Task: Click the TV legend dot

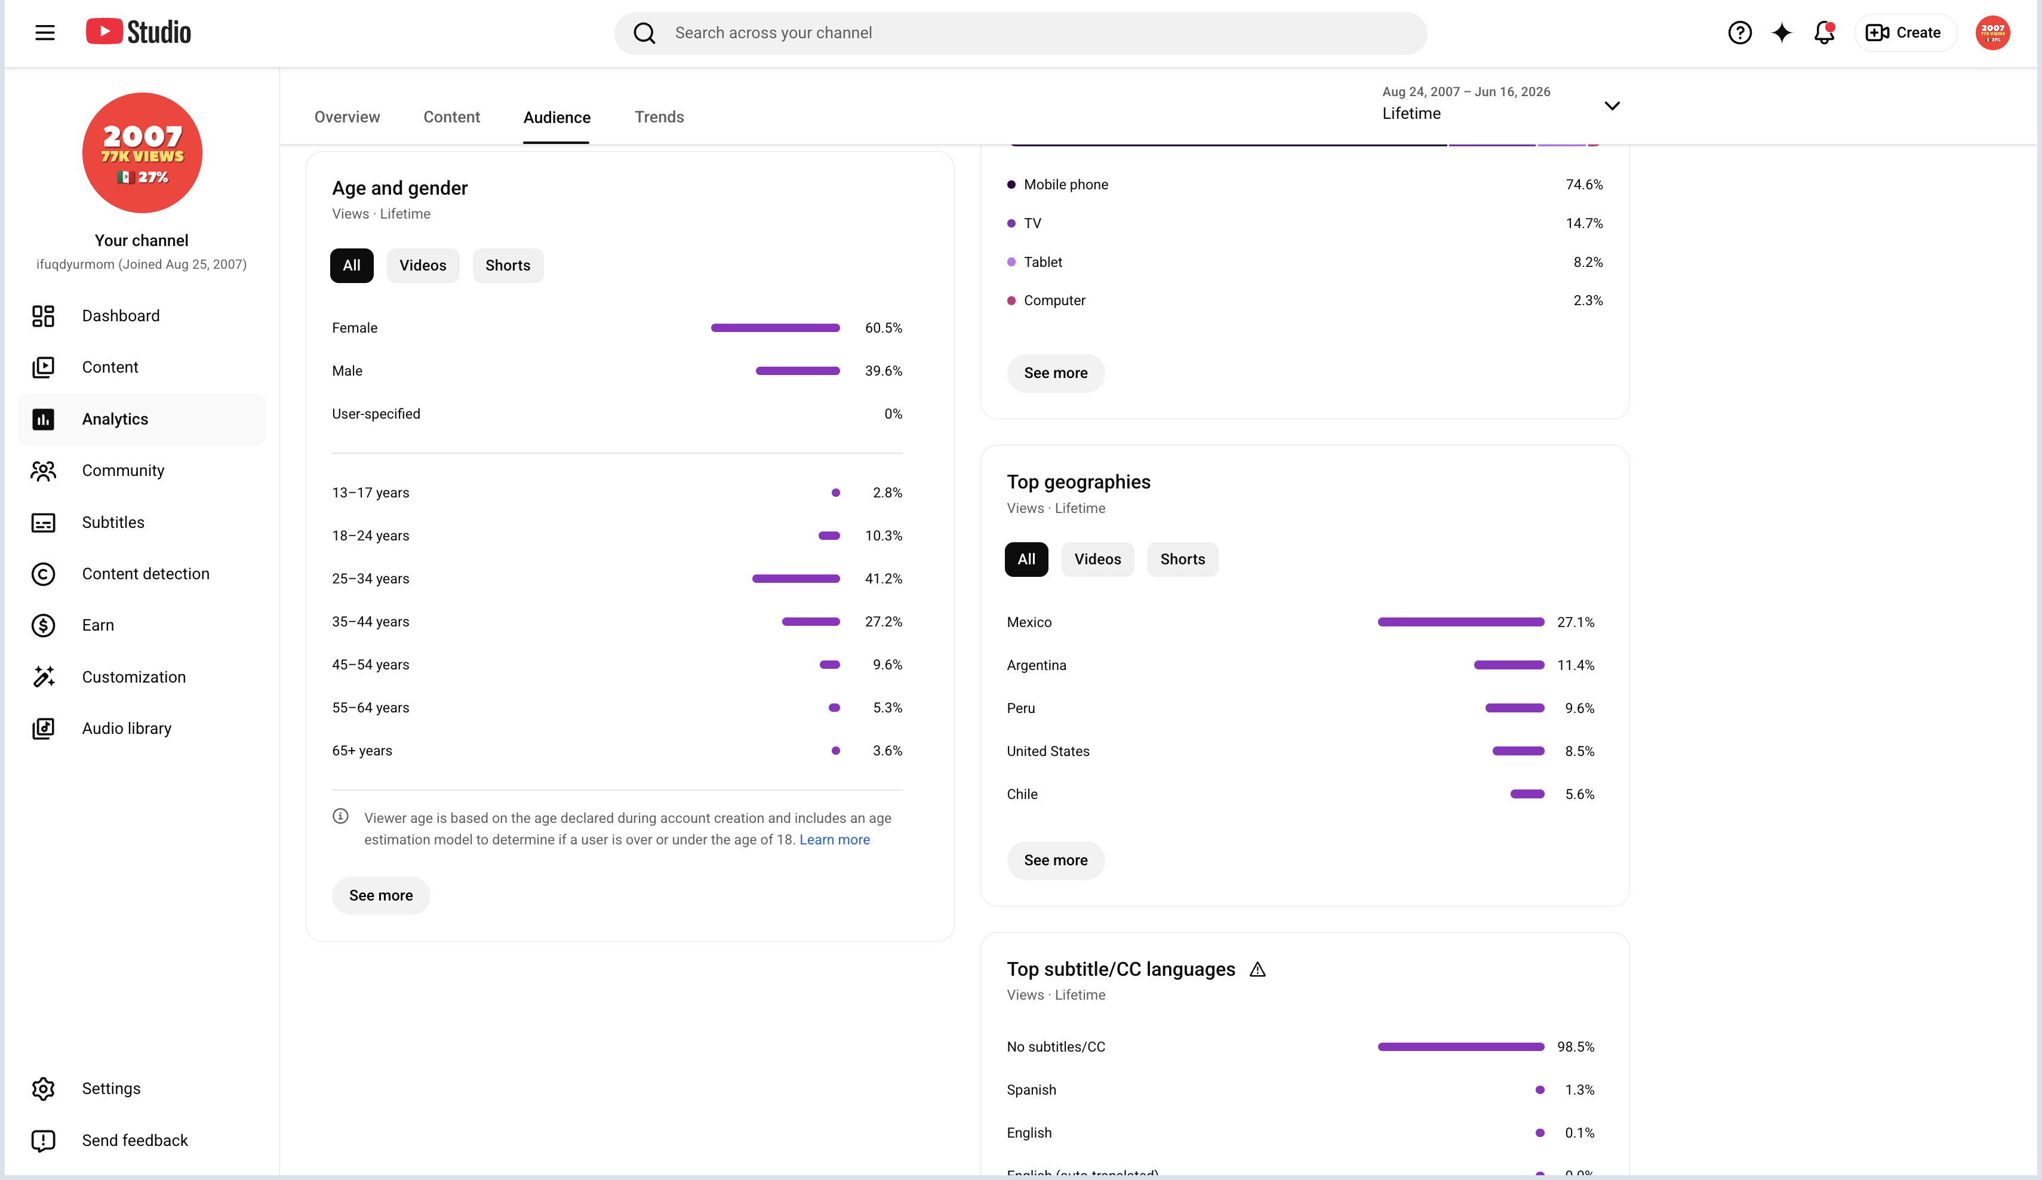Action: [1011, 224]
